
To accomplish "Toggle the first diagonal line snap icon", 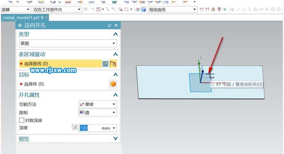I will tap(238, 10).
